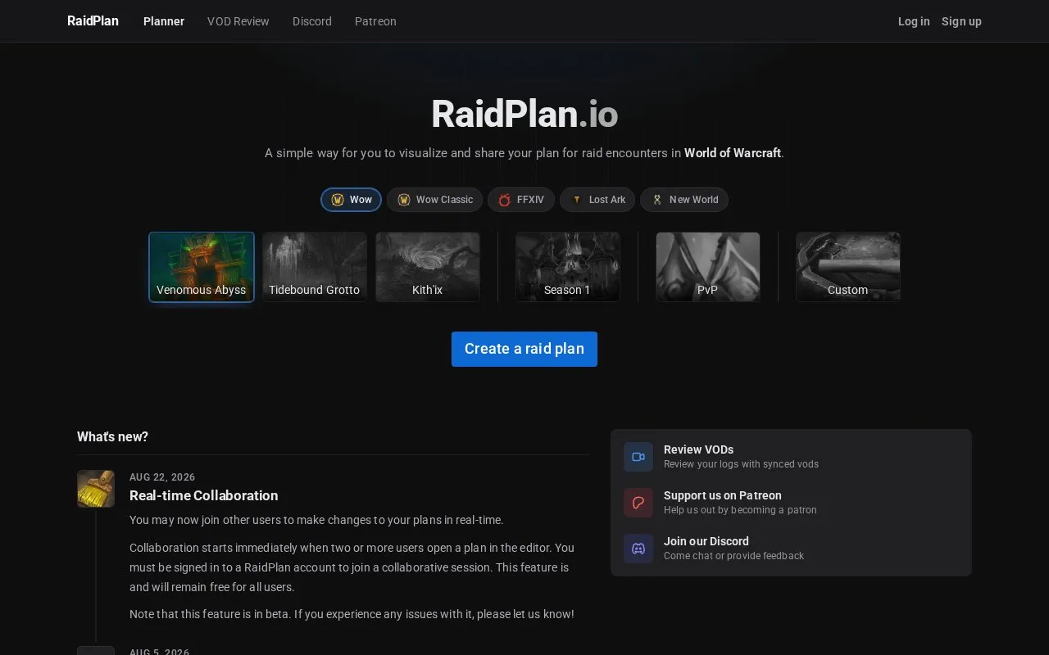Click the Create a raid plan button
The height and width of the screenshot is (655, 1049).
point(524,349)
